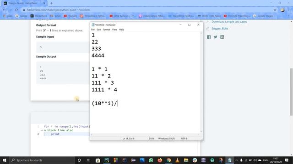293x164 pixels.
Task: Open the notification center icon
Action: point(287,160)
